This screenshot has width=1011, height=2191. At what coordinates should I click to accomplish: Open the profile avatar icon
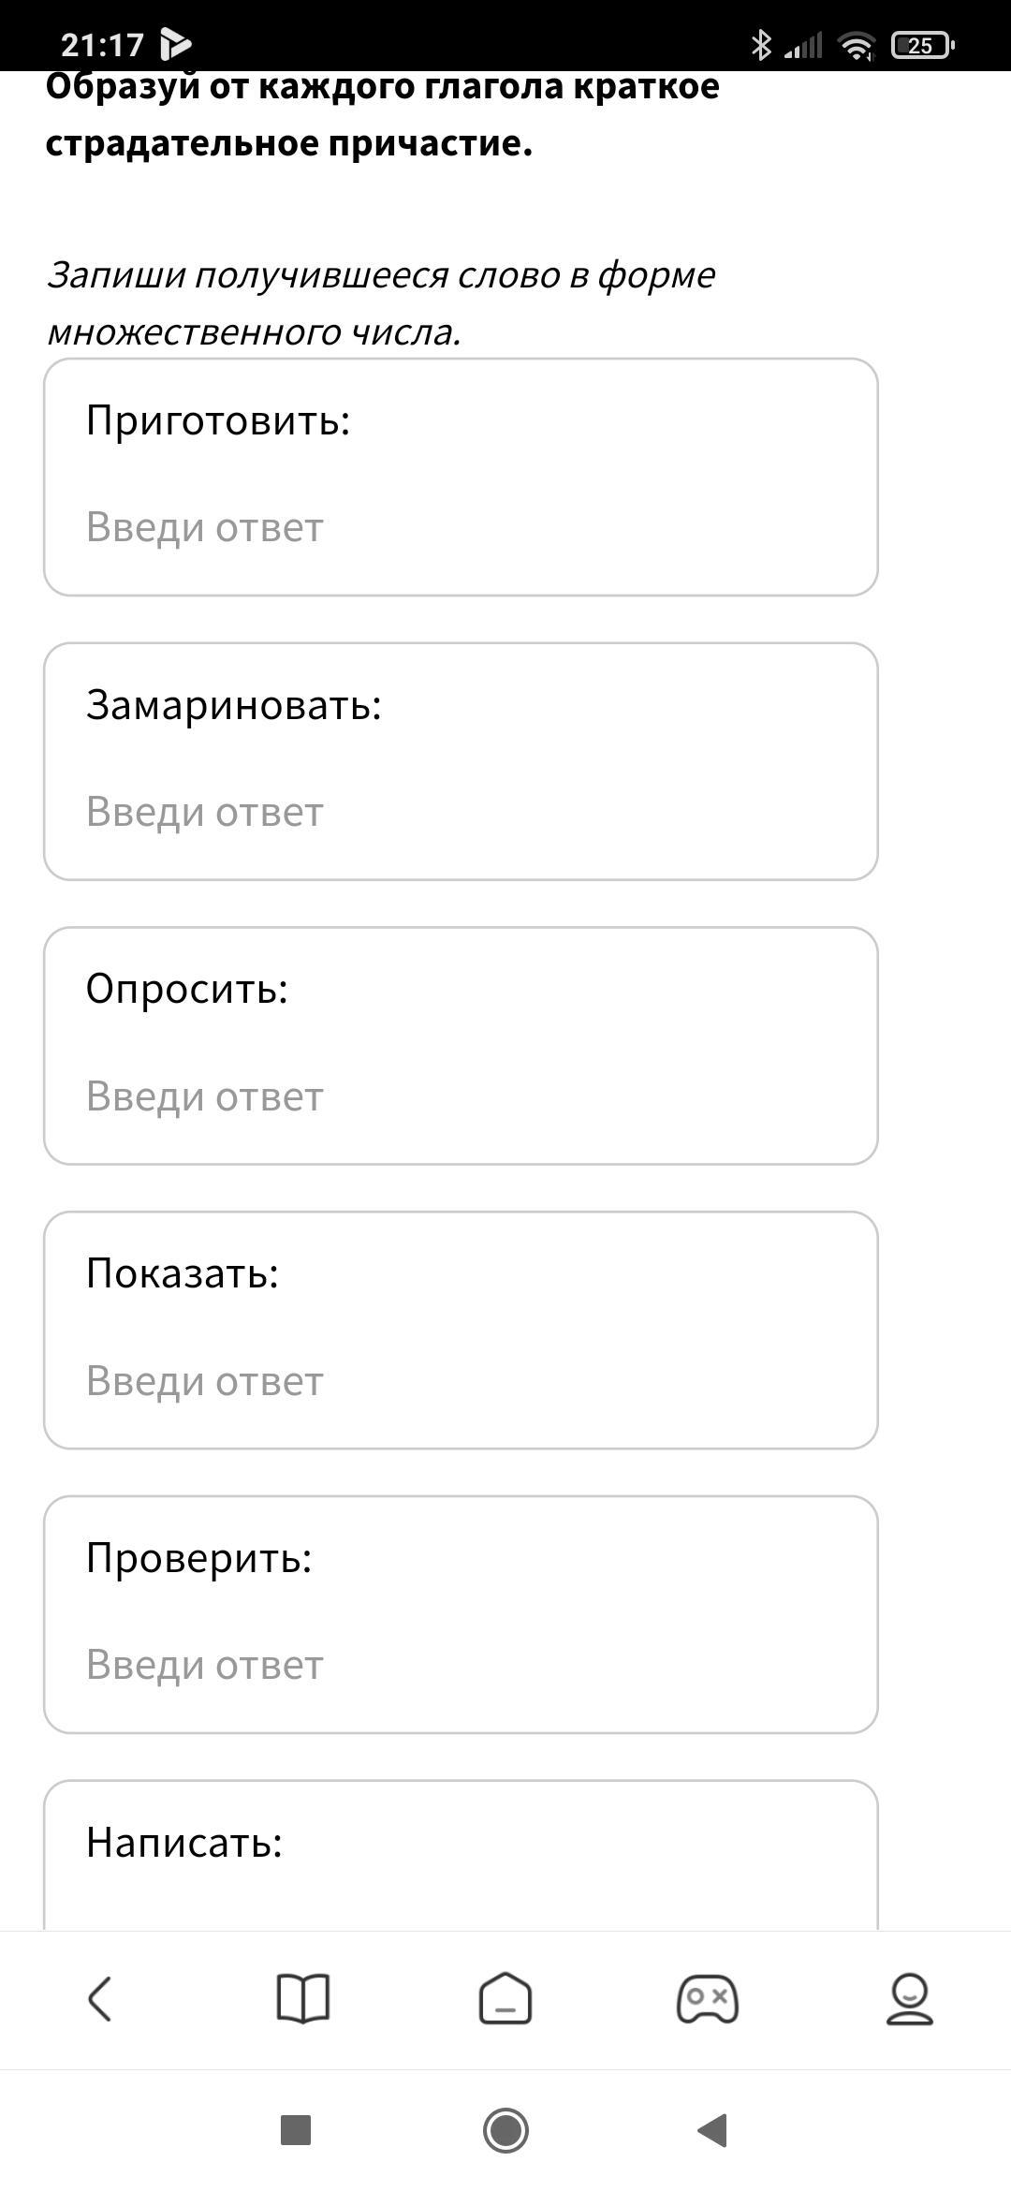(x=910, y=2000)
